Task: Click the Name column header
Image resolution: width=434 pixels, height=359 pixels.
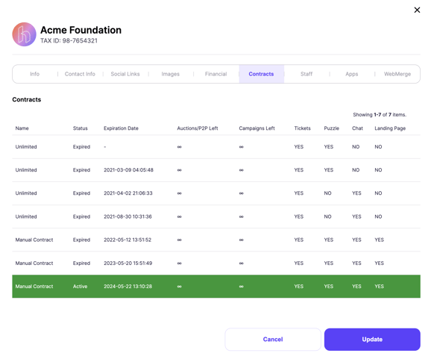Action: click(x=22, y=128)
